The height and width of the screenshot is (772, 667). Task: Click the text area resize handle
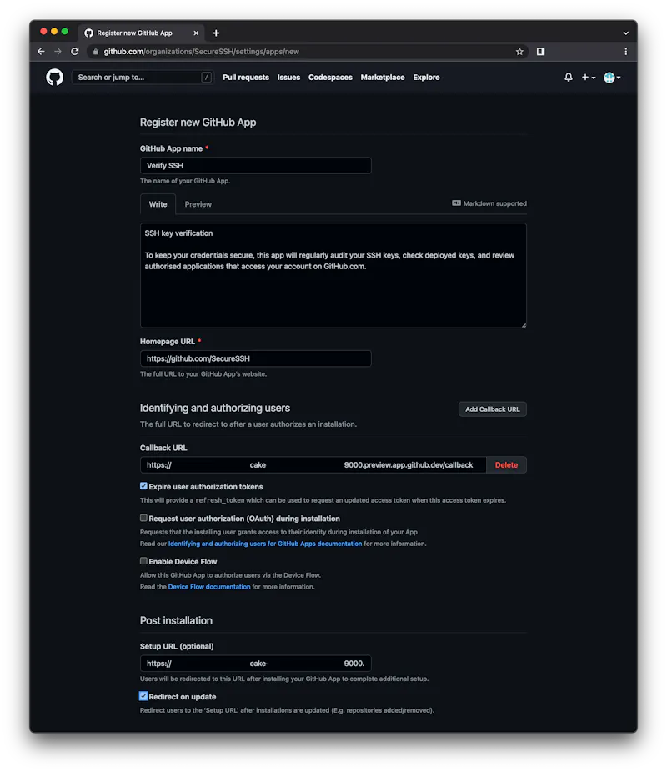point(524,325)
